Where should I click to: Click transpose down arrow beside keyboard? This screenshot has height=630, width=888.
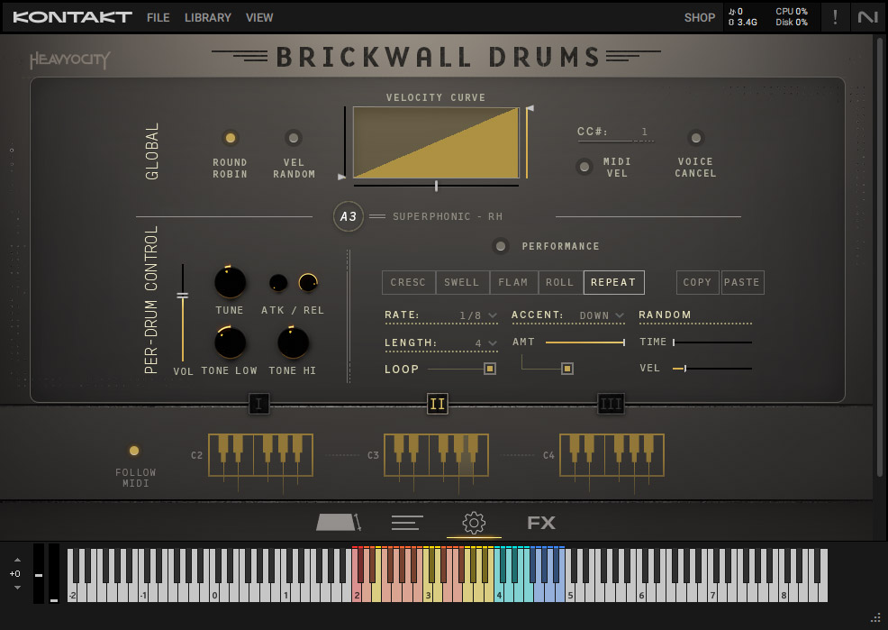pyautogui.click(x=17, y=588)
